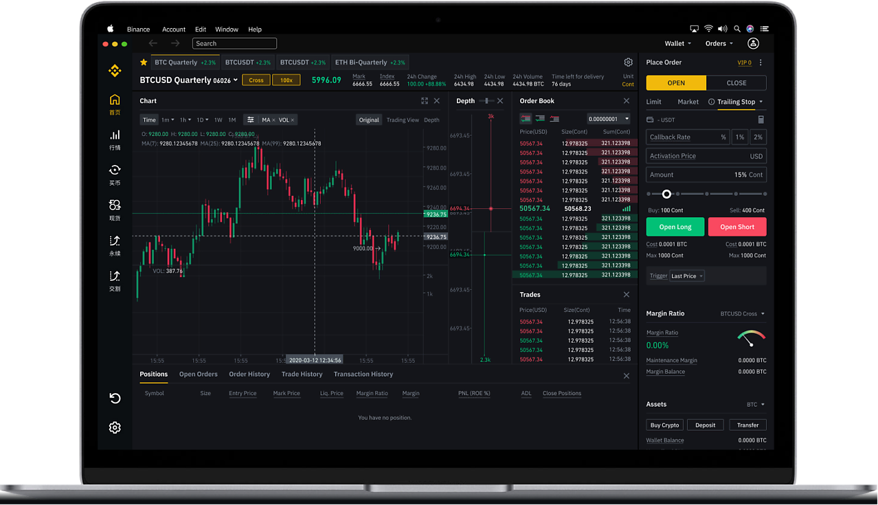Click the Deposit button
The width and height of the screenshot is (878, 505).
(705, 425)
